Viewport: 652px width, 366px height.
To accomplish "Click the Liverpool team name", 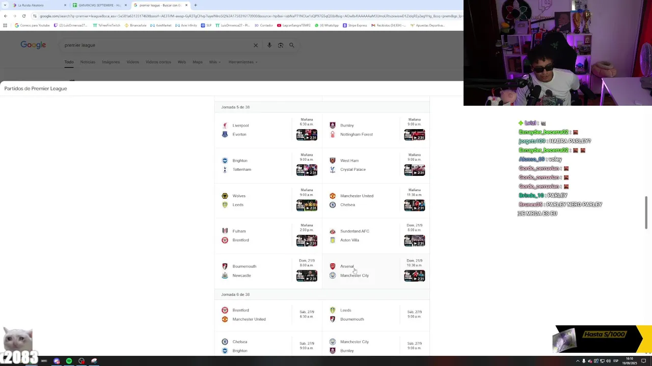I will click(240, 126).
